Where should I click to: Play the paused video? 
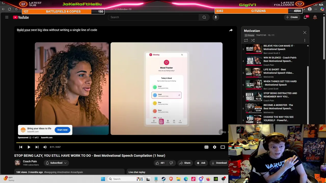tap(29, 147)
